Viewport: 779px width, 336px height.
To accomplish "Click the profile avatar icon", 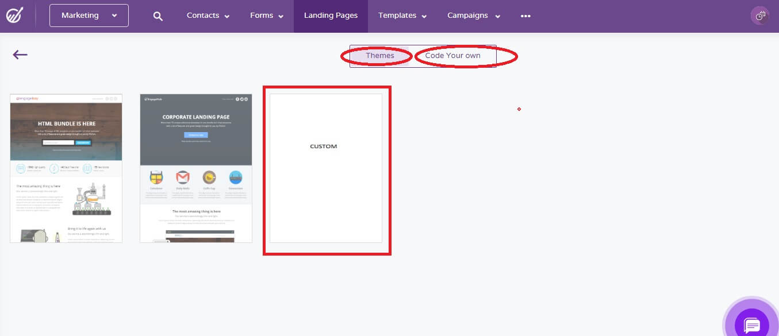I will point(760,15).
